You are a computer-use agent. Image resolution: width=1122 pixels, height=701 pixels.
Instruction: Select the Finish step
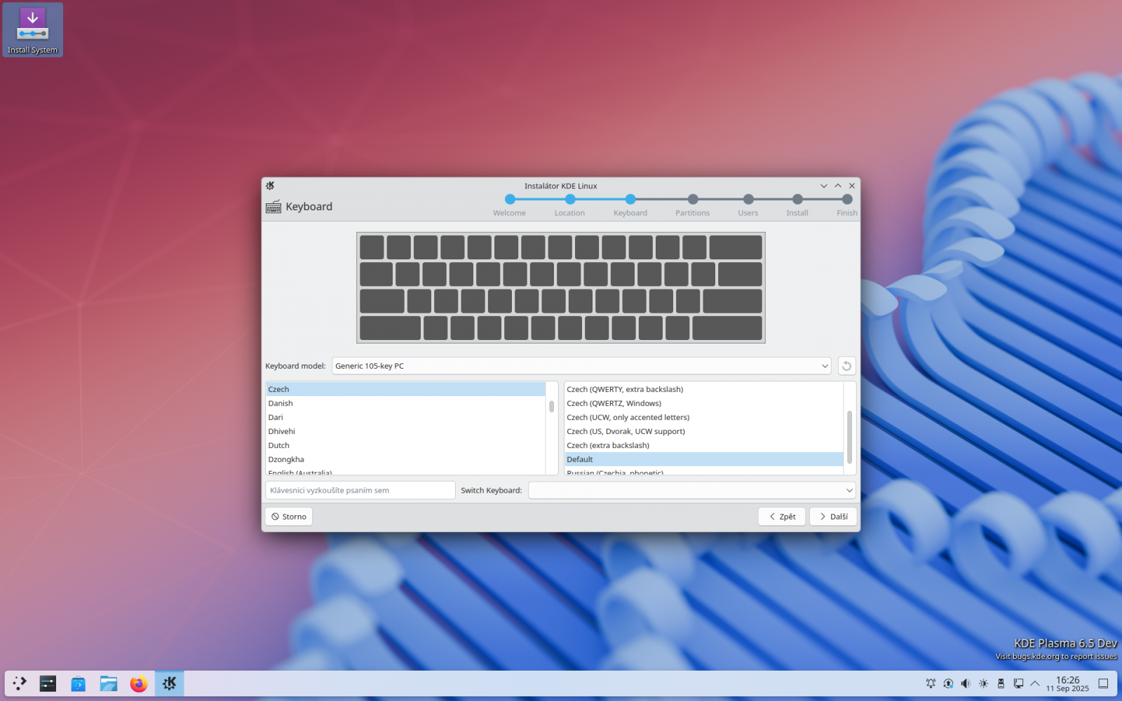pos(847,205)
